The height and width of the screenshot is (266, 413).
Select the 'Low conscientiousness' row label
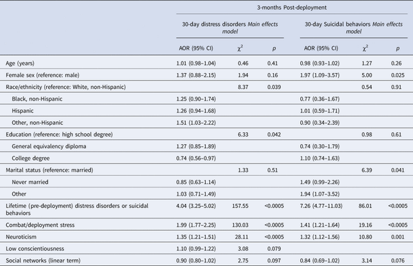point(35,249)
